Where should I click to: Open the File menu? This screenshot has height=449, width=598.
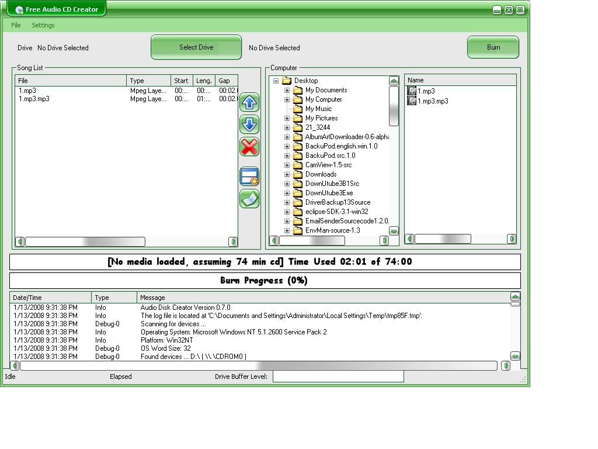pos(16,25)
